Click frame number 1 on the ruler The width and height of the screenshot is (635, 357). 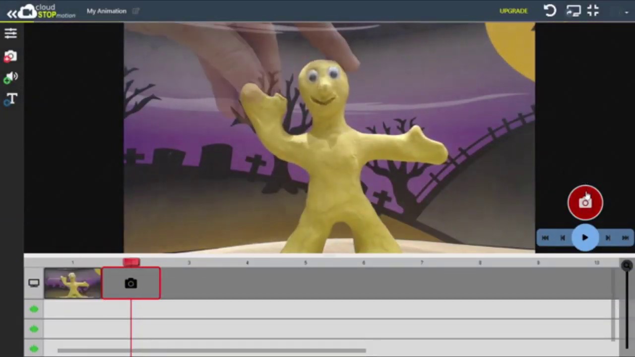pyautogui.click(x=72, y=263)
